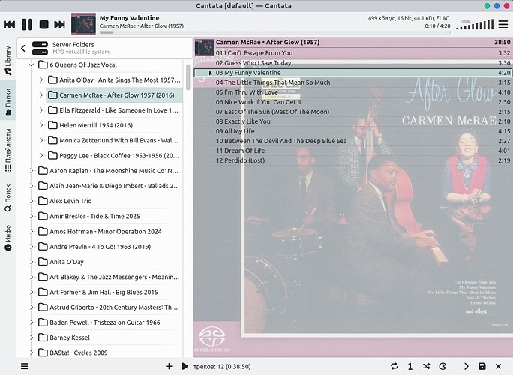Image resolution: width=513 pixels, height=375 pixels.
Task: Center on the current track with the arrow icon
Action: (x=466, y=366)
